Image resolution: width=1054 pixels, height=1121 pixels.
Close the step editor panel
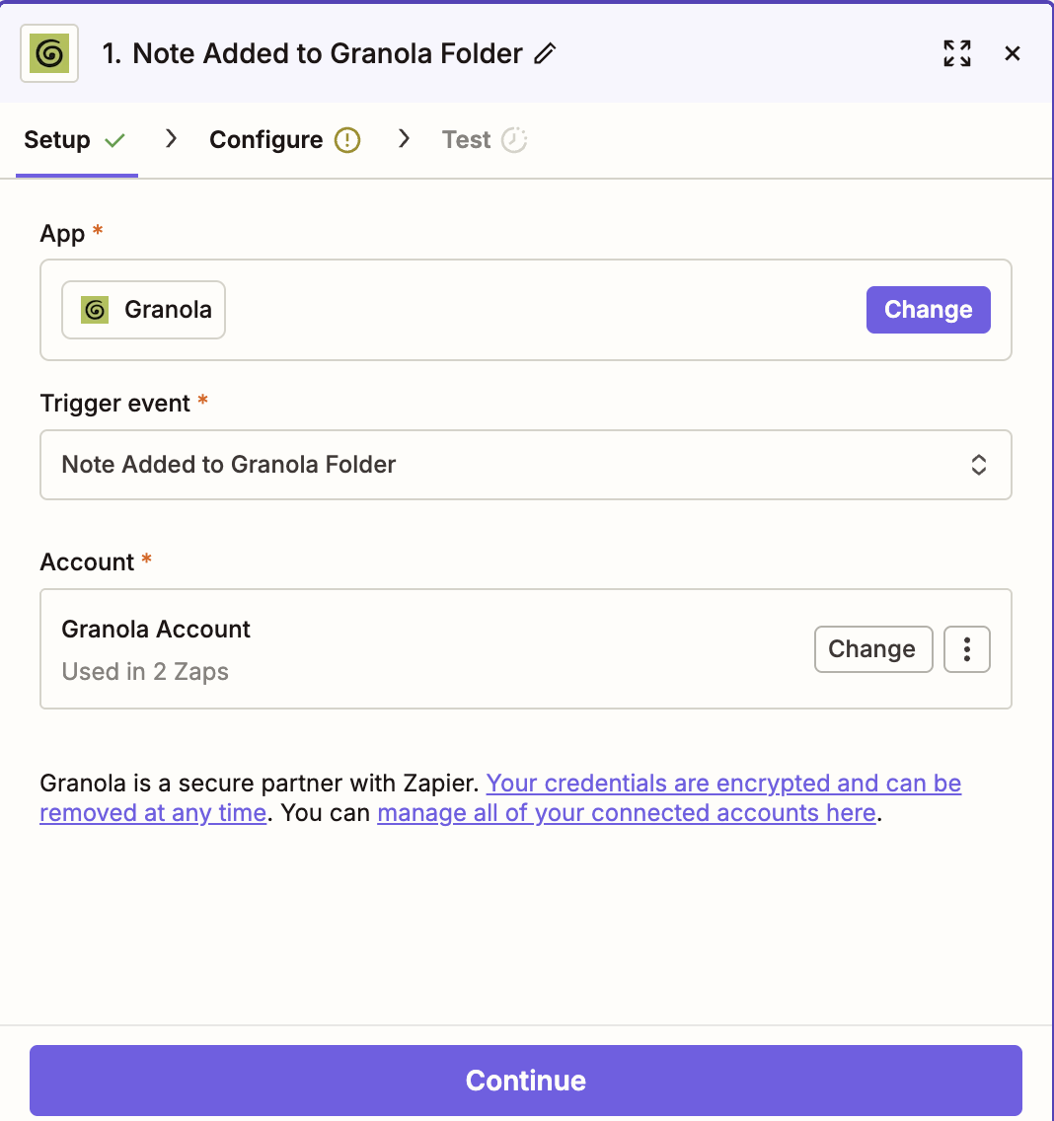click(x=1012, y=53)
